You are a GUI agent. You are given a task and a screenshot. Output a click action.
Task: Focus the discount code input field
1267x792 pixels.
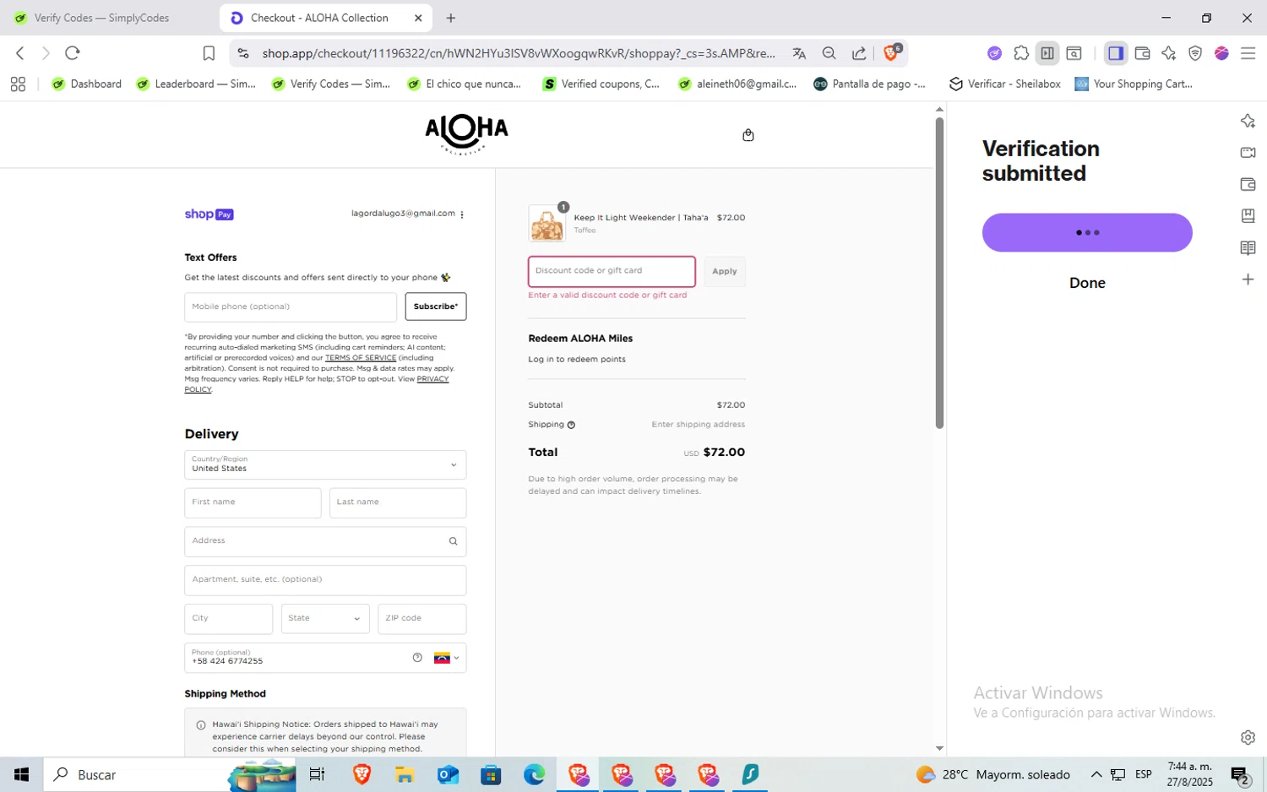pos(612,271)
